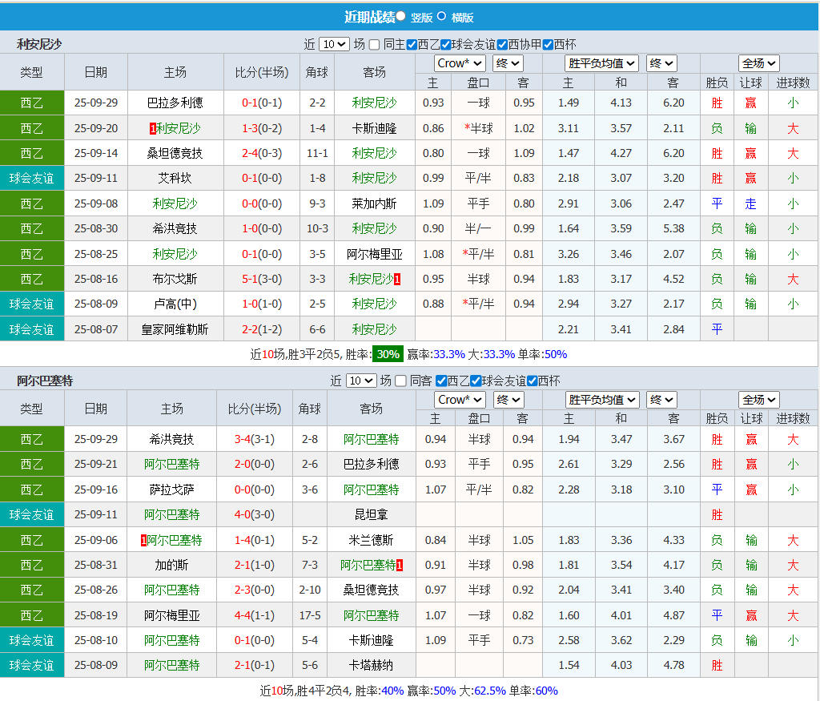The height and width of the screenshot is (701, 820).
Task: Open the 巴拉多利德 0-1 score link
Action: 262,103
